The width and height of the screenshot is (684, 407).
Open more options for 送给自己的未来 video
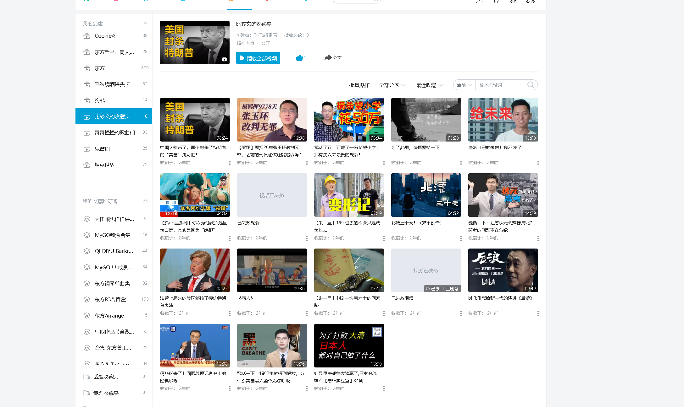coord(538,163)
